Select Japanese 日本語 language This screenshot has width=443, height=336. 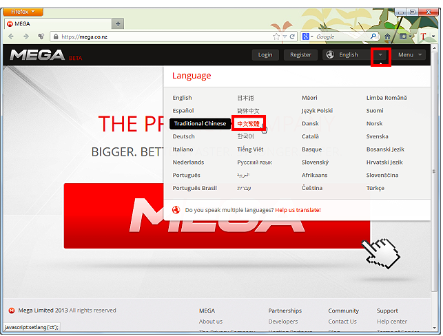[x=245, y=98]
